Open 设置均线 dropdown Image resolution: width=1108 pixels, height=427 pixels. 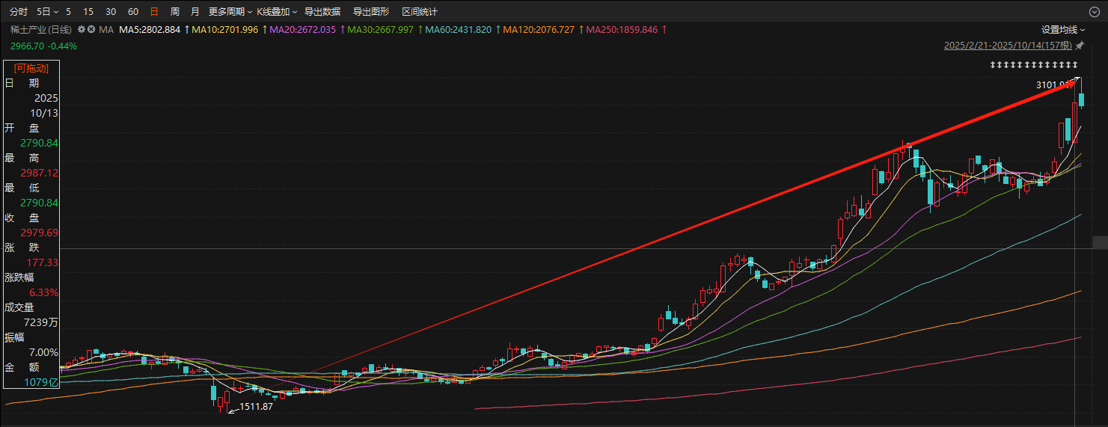tap(1063, 29)
